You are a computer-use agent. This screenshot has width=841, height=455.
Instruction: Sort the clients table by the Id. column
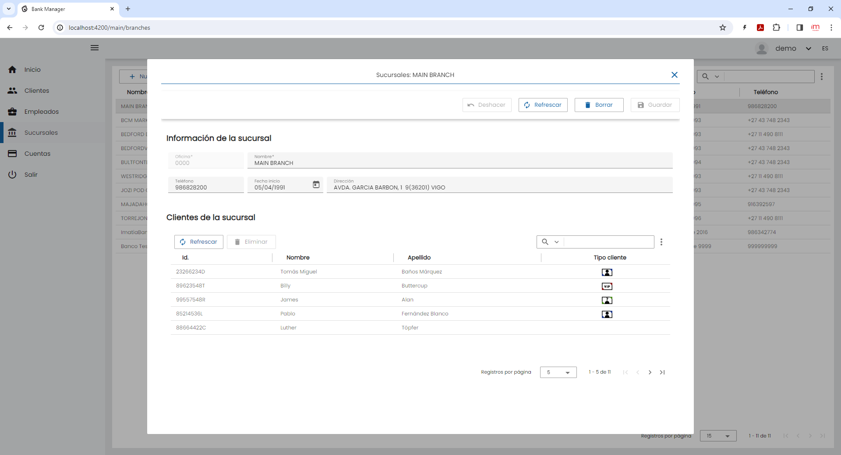click(x=185, y=258)
